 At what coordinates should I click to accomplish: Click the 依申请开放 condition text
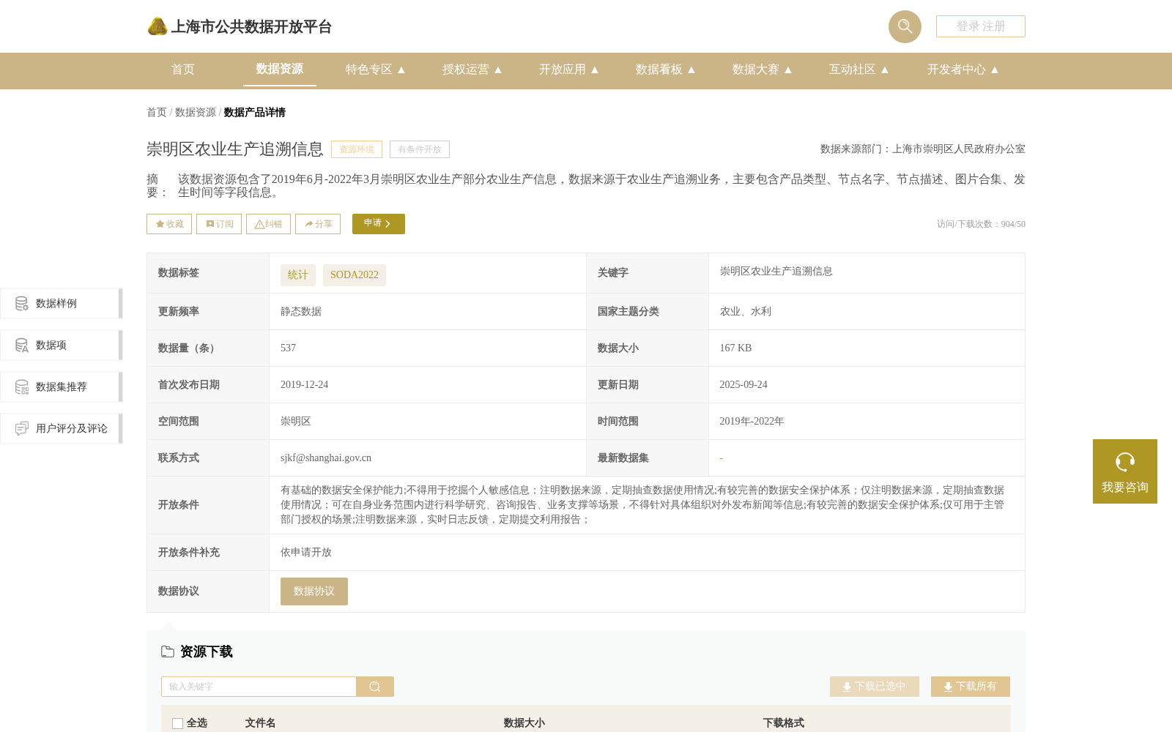[x=306, y=553]
